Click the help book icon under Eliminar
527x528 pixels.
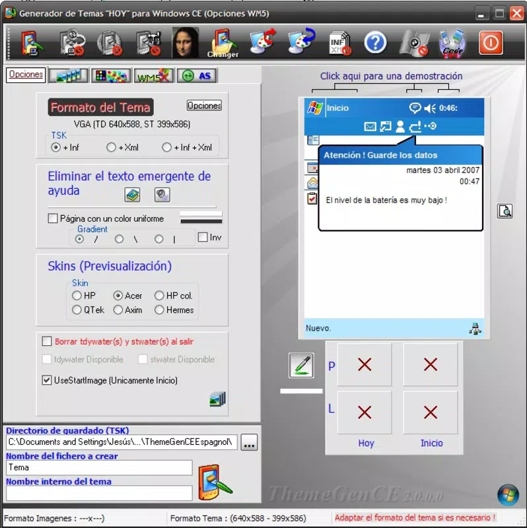coord(132,195)
